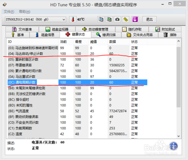188x160 pixels.
Task: Select the (BD) 未知的属性 row
Action: click(x=77, y=105)
